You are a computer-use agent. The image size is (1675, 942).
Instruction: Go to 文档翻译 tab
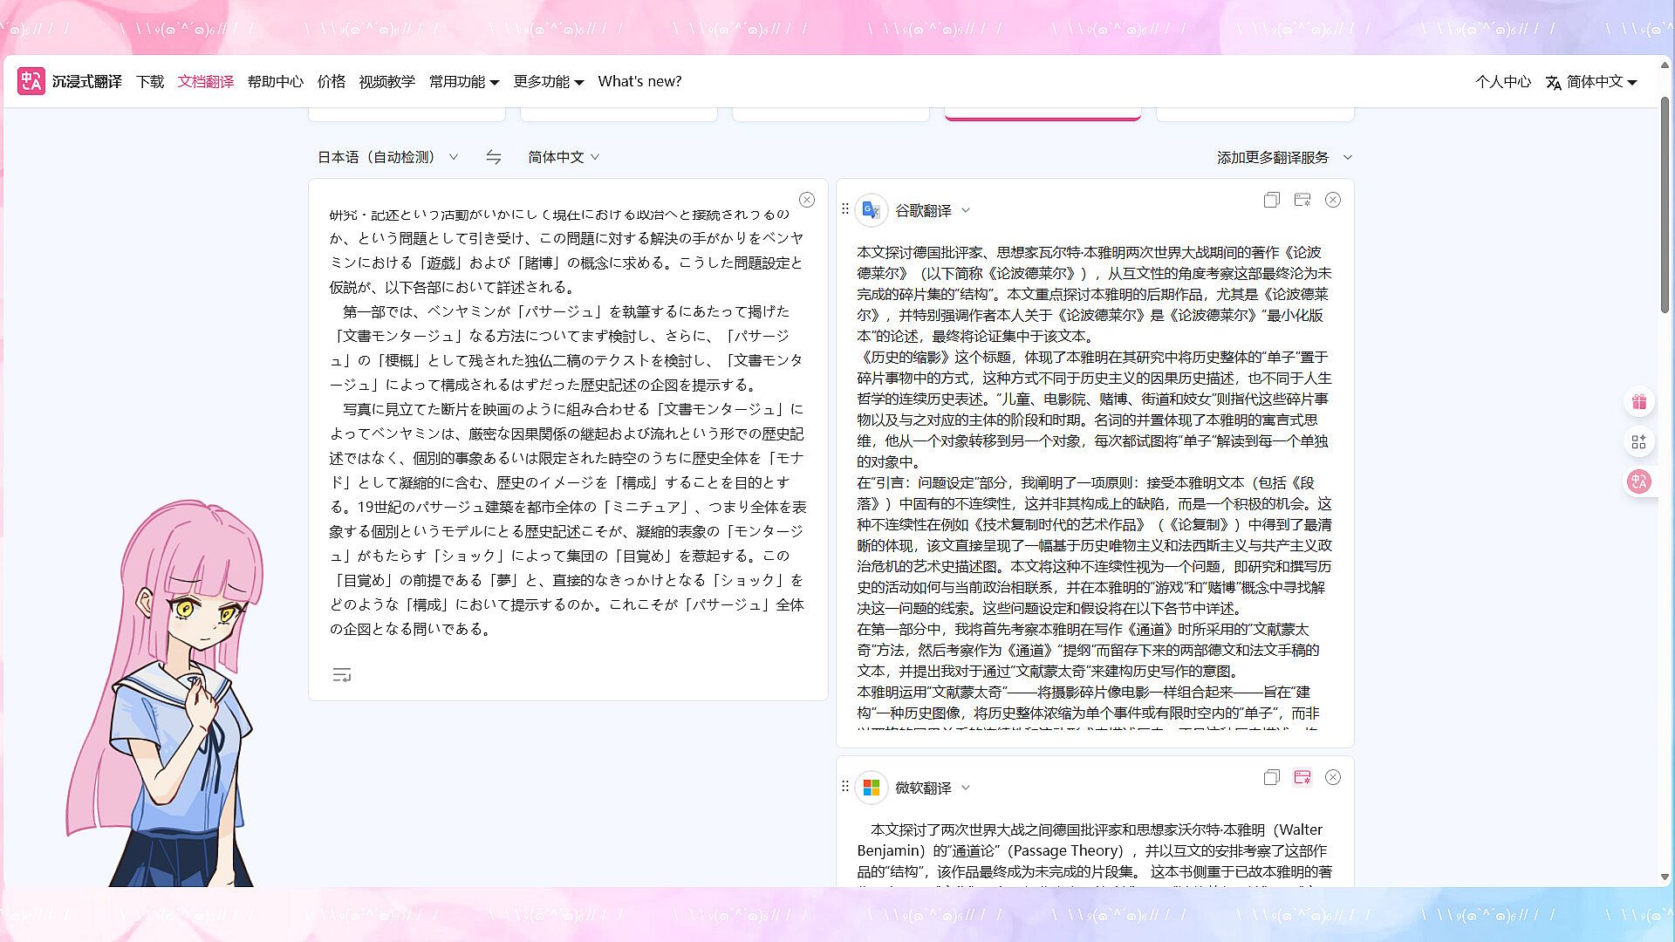pyautogui.click(x=206, y=81)
